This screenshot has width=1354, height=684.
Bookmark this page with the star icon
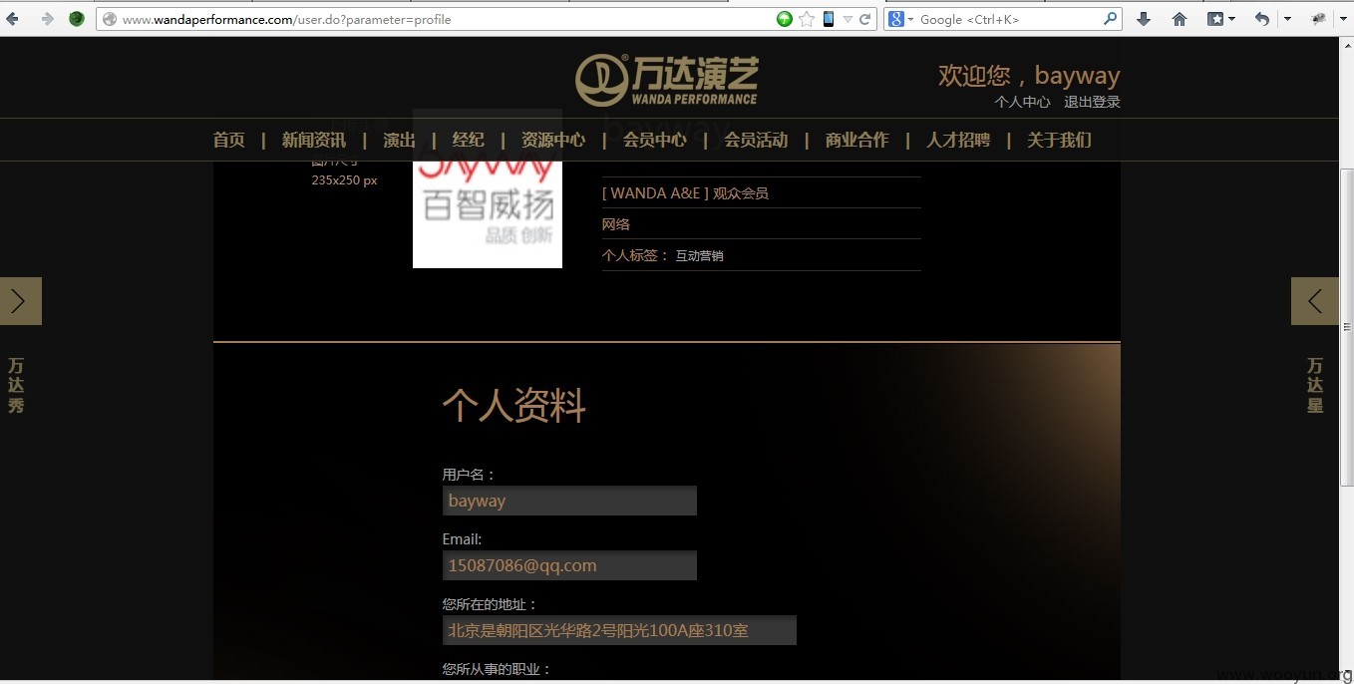pos(807,19)
